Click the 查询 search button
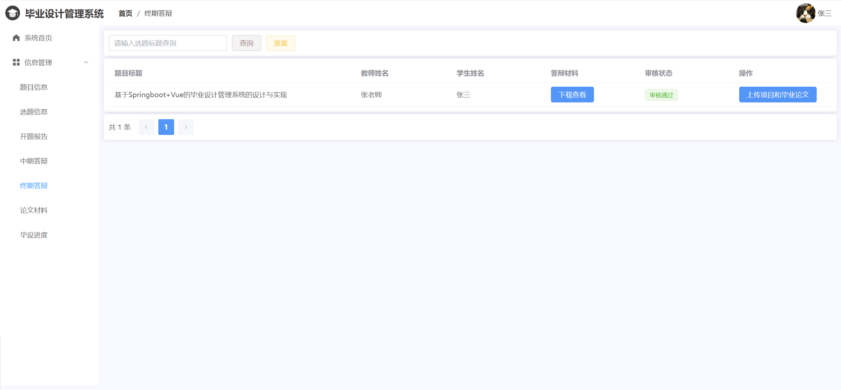Screen dimensions: 841x390 coord(246,43)
